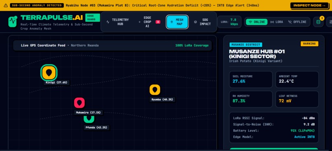Set connectivity mode to Offline

coord(297,22)
